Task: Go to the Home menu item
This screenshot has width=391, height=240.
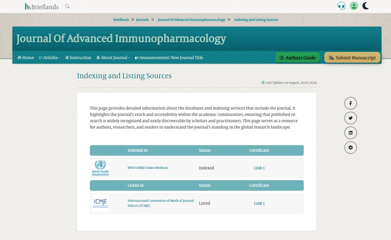Action: tap(26, 58)
